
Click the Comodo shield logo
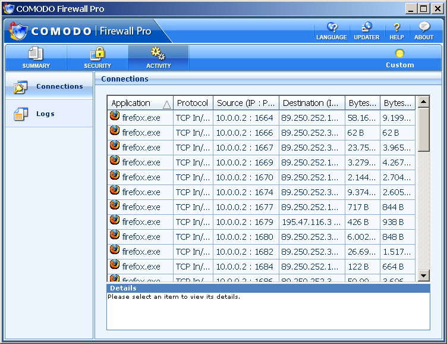click(x=18, y=31)
